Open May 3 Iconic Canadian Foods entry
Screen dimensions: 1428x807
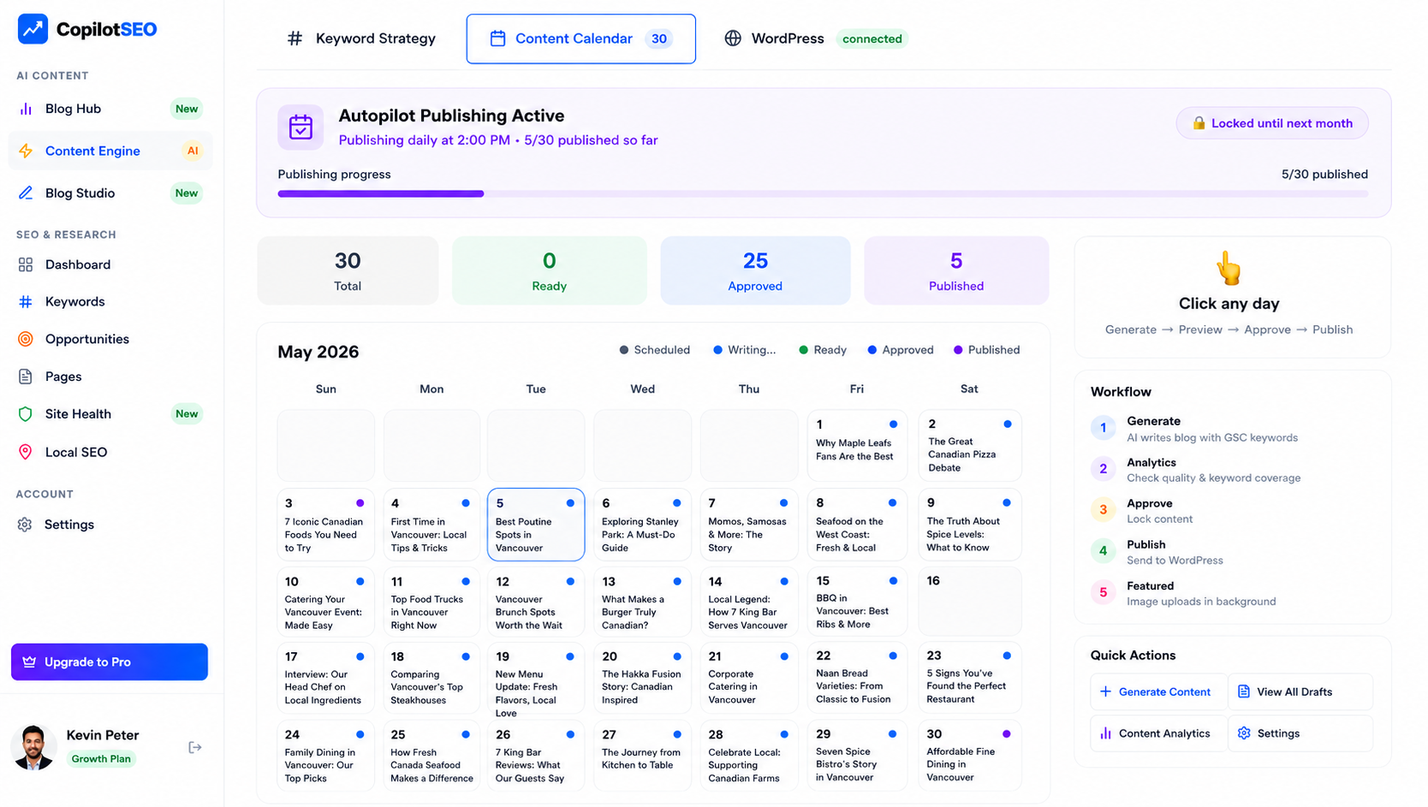[325, 525]
